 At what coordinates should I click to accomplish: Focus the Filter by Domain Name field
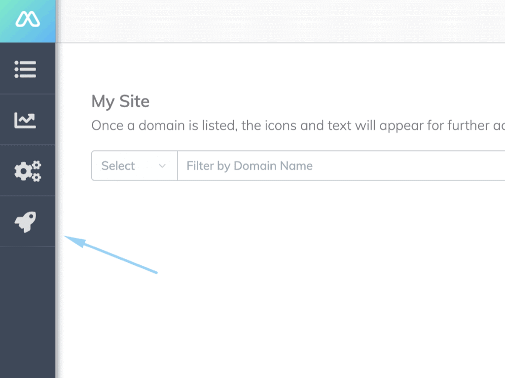341,166
